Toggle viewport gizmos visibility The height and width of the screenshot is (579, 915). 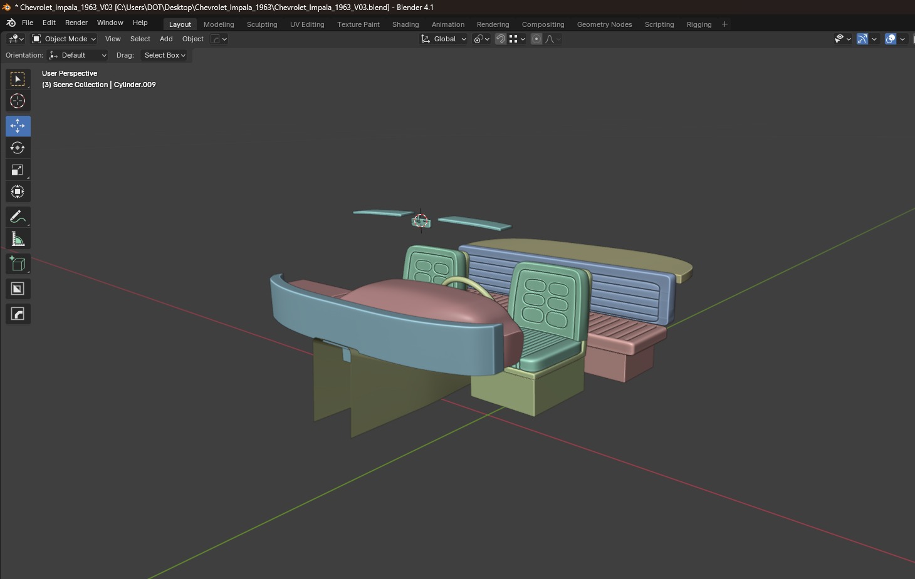tap(862, 39)
